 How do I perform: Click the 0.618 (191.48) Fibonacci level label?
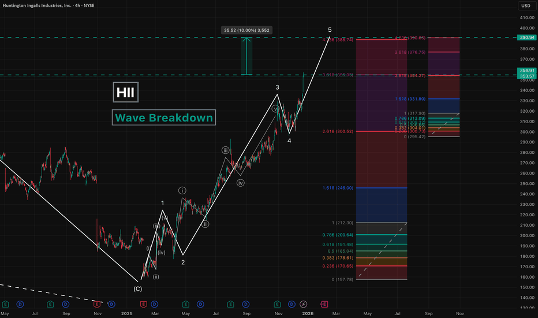pyautogui.click(x=338, y=245)
